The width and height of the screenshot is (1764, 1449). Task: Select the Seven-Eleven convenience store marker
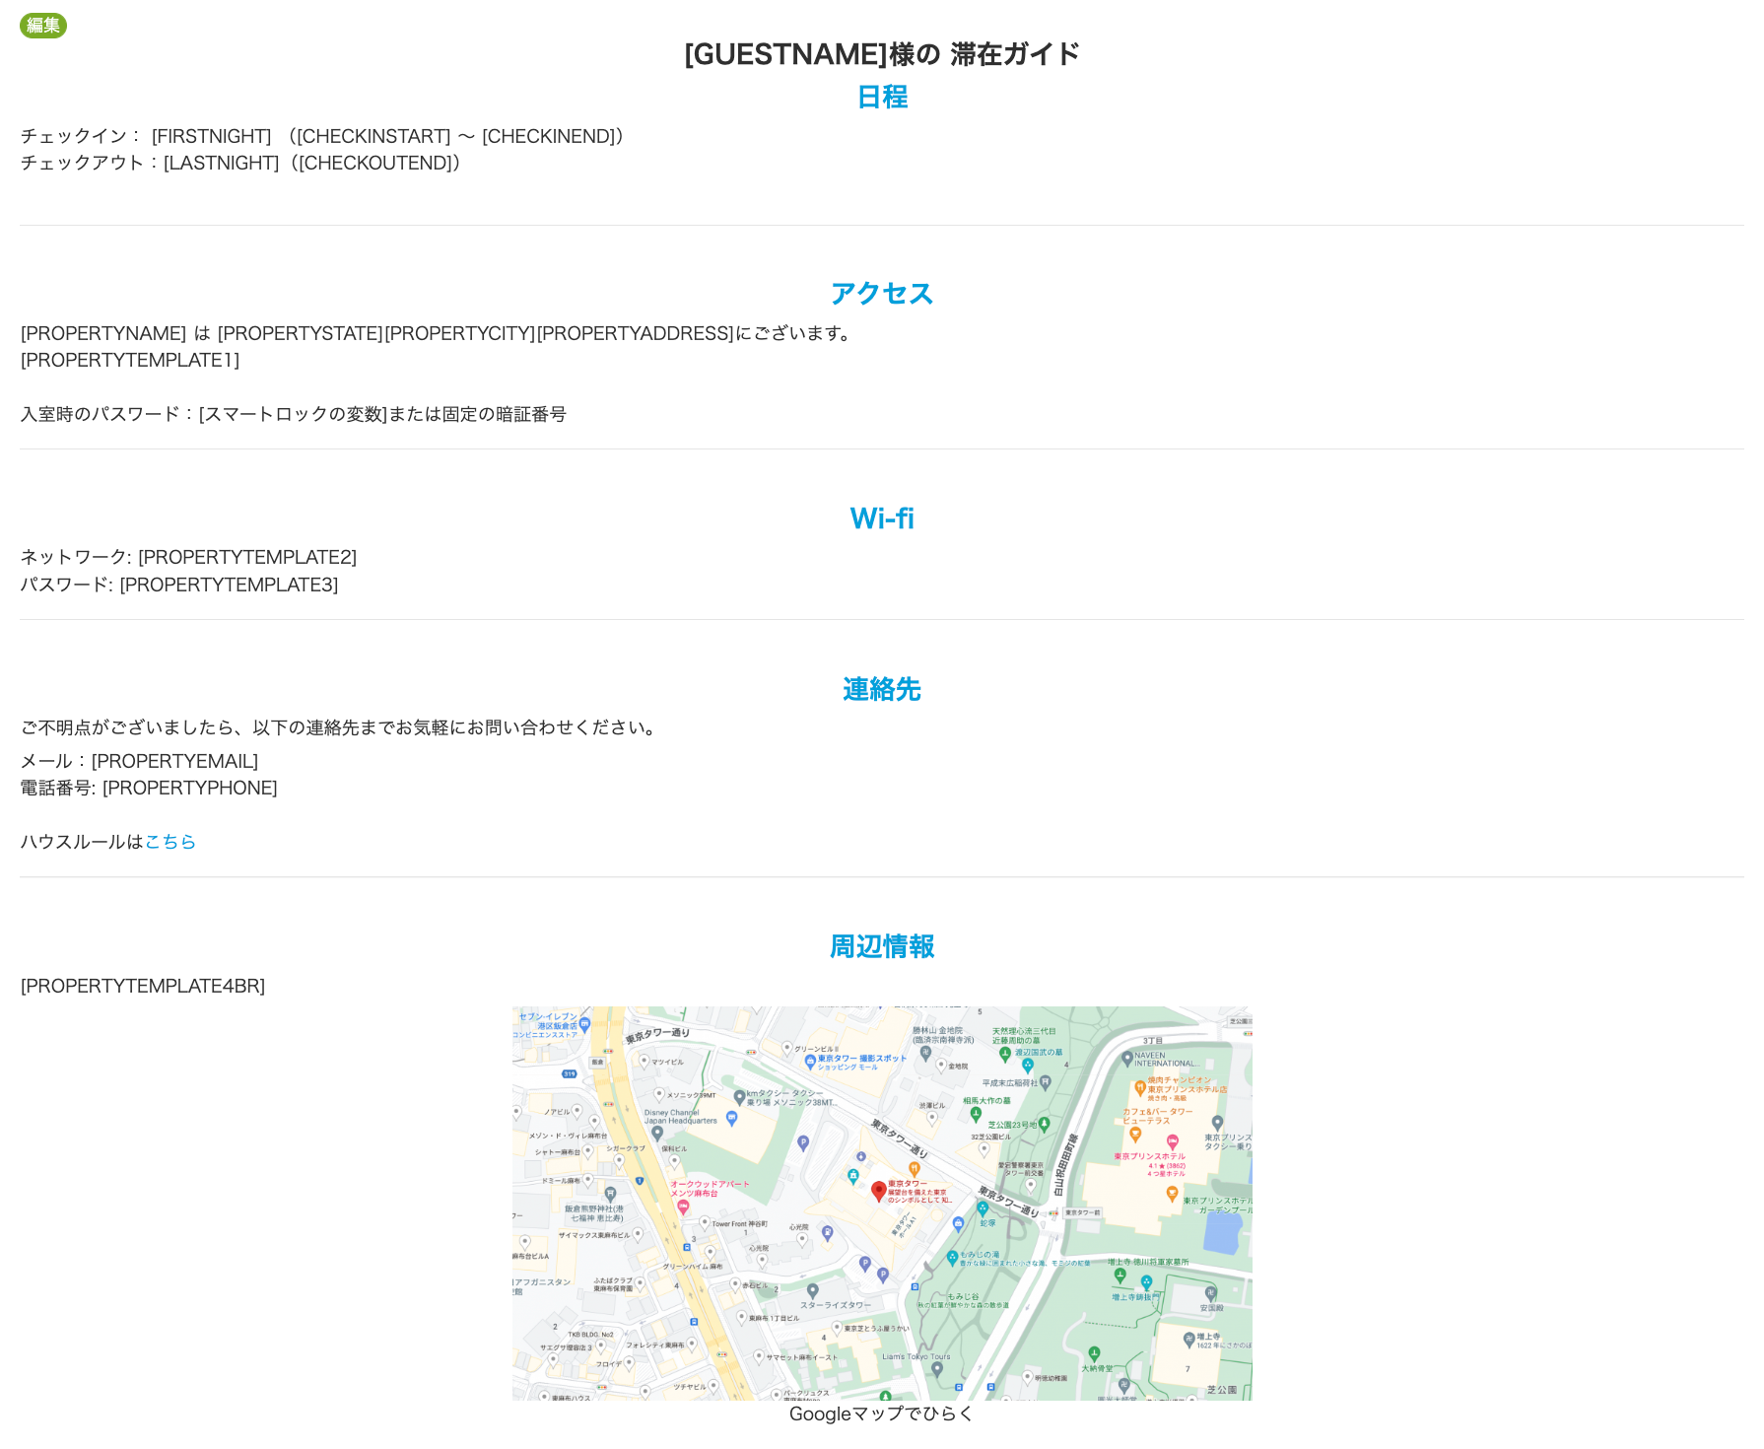coord(585,1024)
